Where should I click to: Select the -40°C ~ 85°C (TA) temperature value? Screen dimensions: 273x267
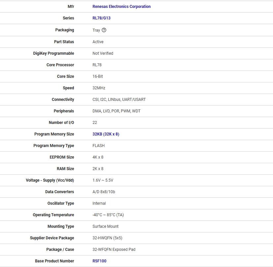[x=108, y=215]
